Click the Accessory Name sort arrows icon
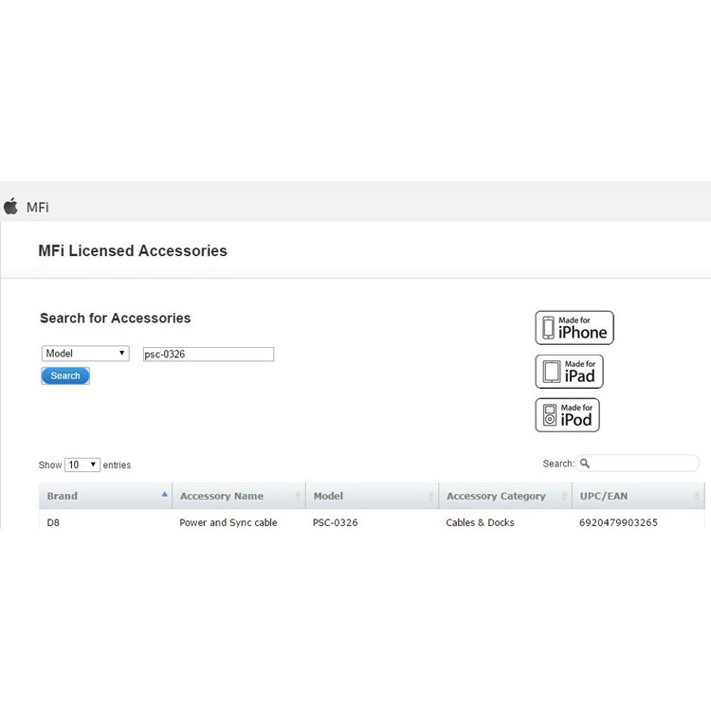The width and height of the screenshot is (711, 711). coord(298,497)
